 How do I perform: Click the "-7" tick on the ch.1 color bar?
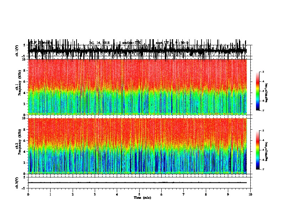[262, 110]
